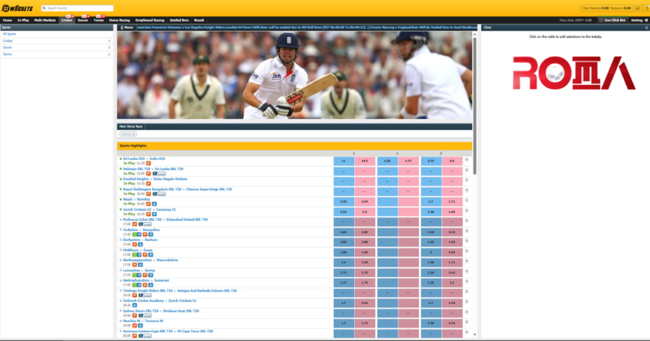This screenshot has height=341, width=650.
Task: Pin the Nepal v Namibia match
Action: click(467, 200)
